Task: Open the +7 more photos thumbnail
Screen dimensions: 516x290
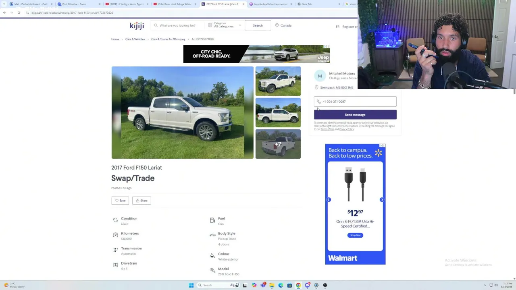Action: click(278, 144)
